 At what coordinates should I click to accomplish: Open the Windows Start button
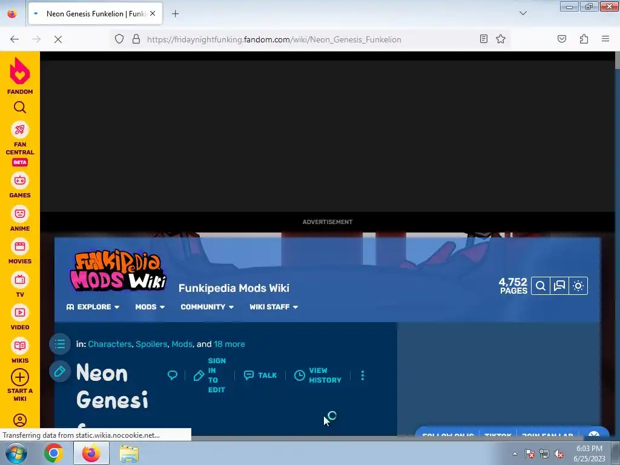click(16, 453)
